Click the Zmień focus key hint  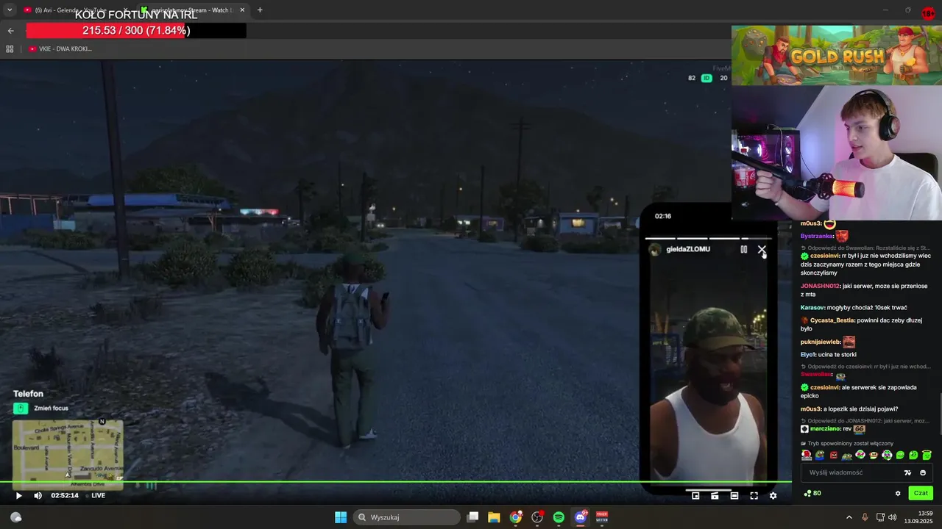pos(42,409)
